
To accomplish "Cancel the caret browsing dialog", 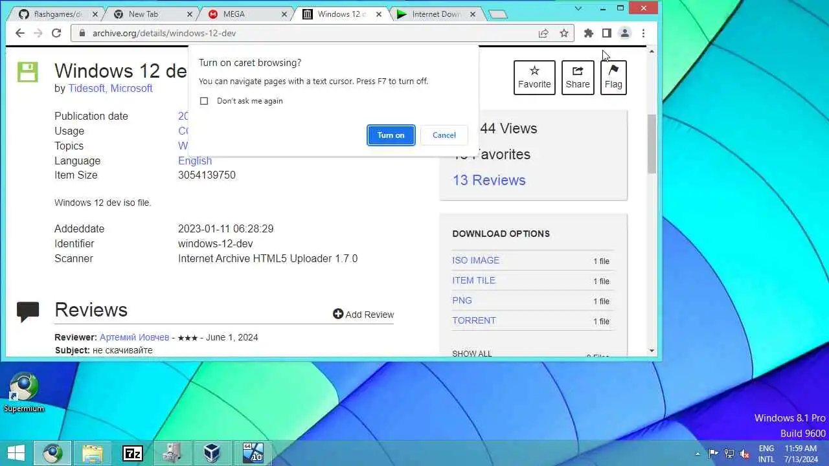I will 444,135.
